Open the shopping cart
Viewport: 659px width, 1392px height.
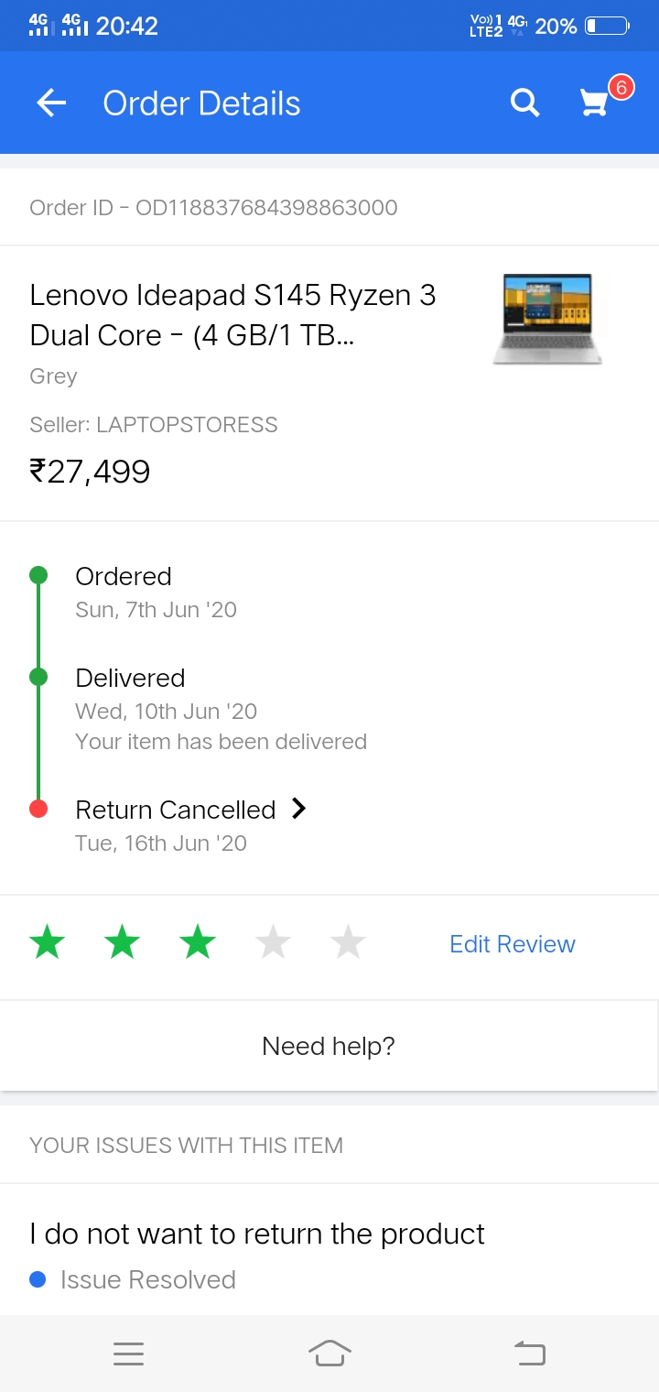click(596, 103)
